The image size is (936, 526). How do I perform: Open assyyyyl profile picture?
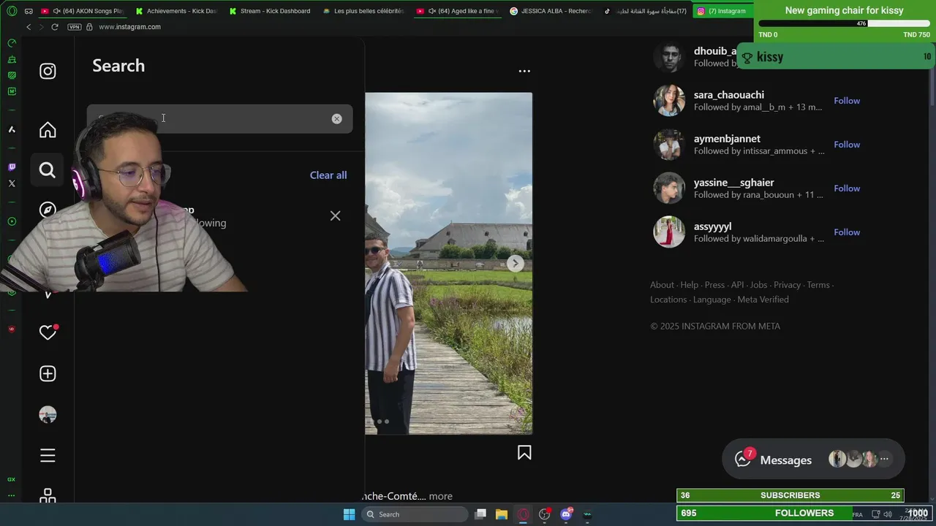tap(669, 232)
